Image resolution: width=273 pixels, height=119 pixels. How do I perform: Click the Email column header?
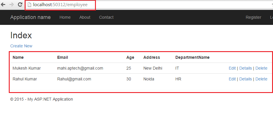coord(62,57)
